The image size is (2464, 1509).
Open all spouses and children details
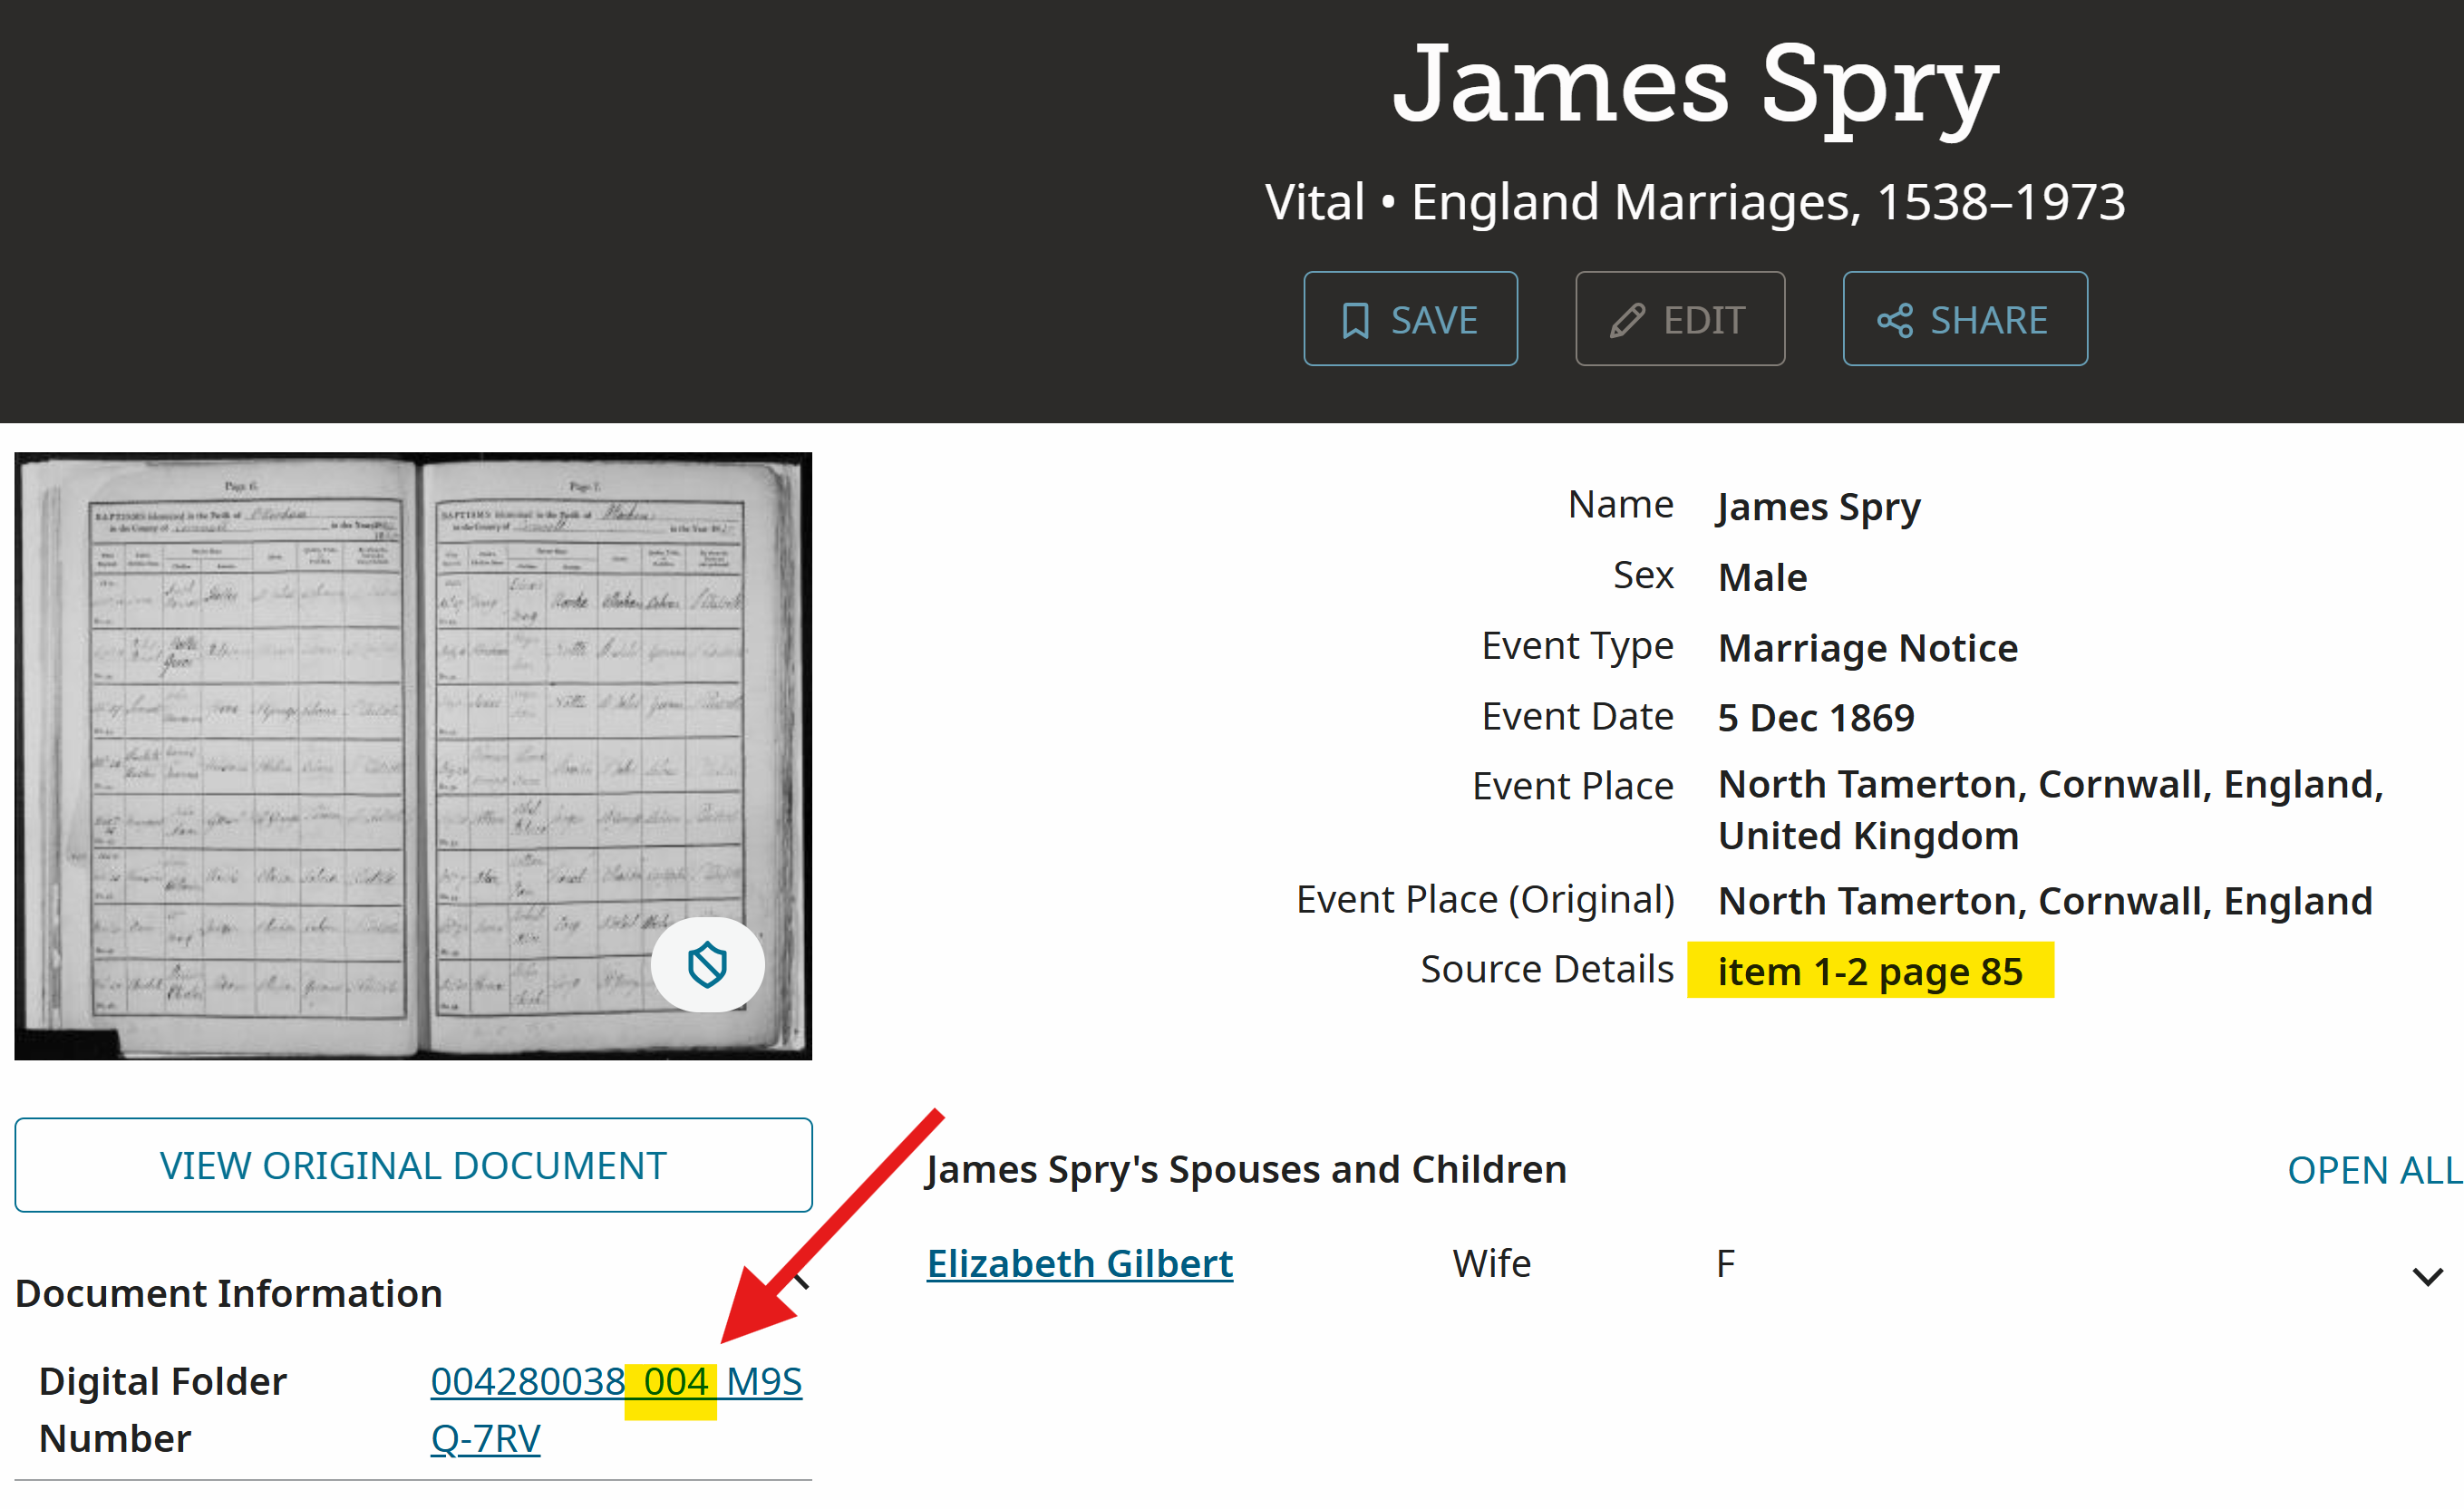pyautogui.click(x=2374, y=1170)
